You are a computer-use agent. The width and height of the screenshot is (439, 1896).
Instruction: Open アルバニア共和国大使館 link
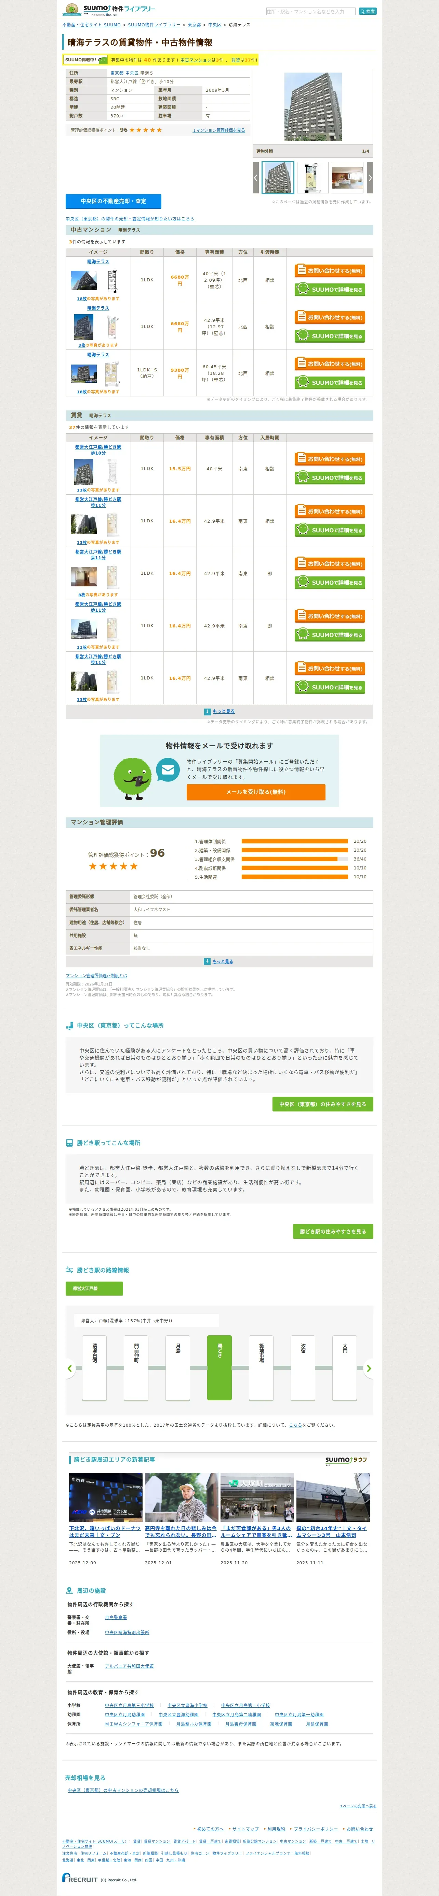tap(130, 1666)
